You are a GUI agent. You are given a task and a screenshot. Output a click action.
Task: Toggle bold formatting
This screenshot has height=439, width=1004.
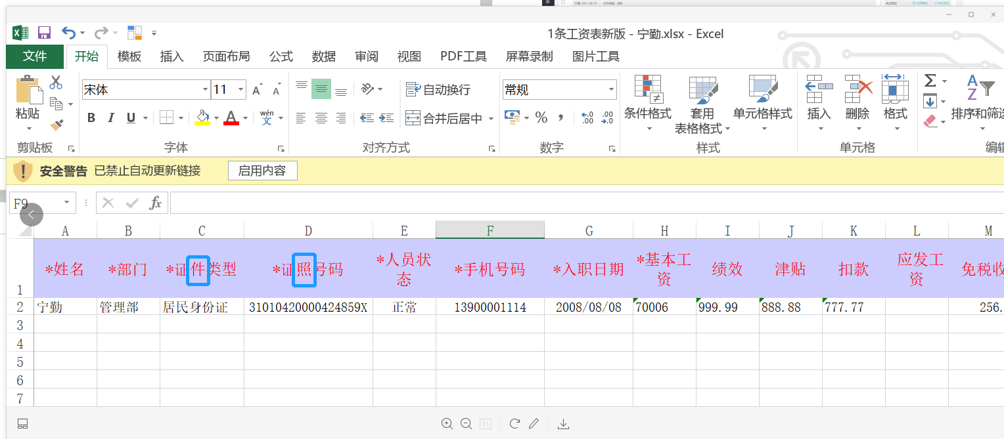click(x=91, y=118)
